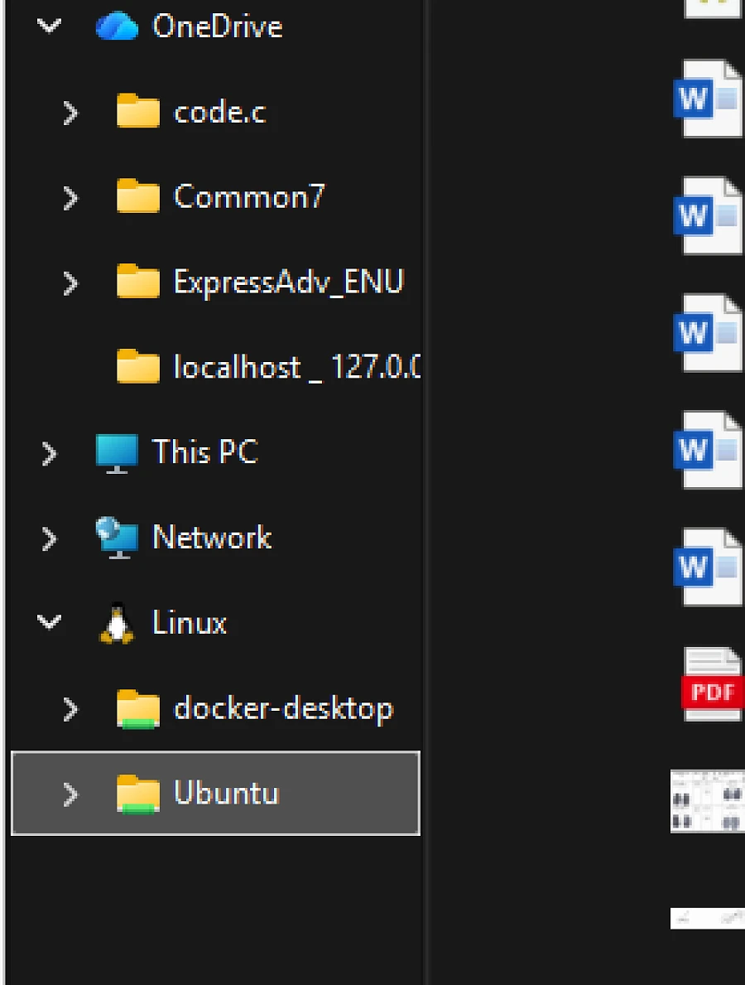
Task: Expand the This PC node
Action: point(49,453)
